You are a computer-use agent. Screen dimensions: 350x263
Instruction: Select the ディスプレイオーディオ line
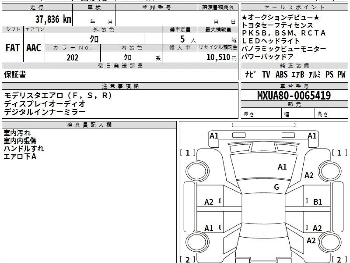click(45, 104)
